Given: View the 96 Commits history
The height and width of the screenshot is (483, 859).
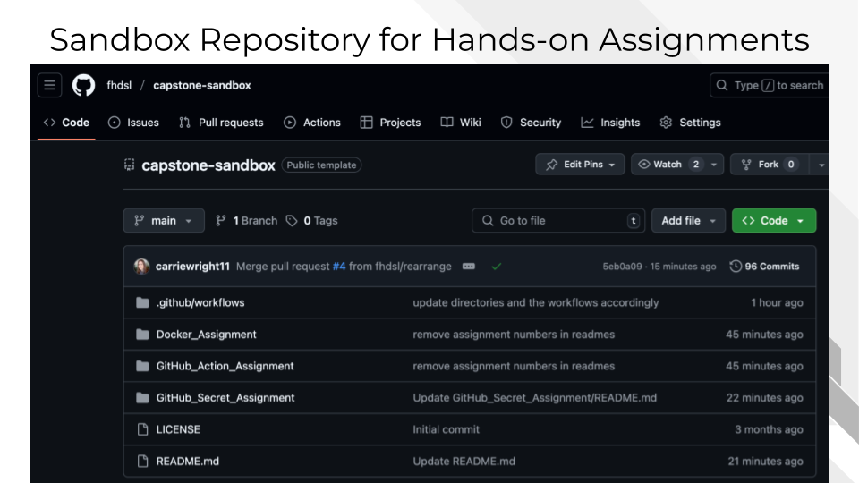Looking at the screenshot, I should coord(765,267).
